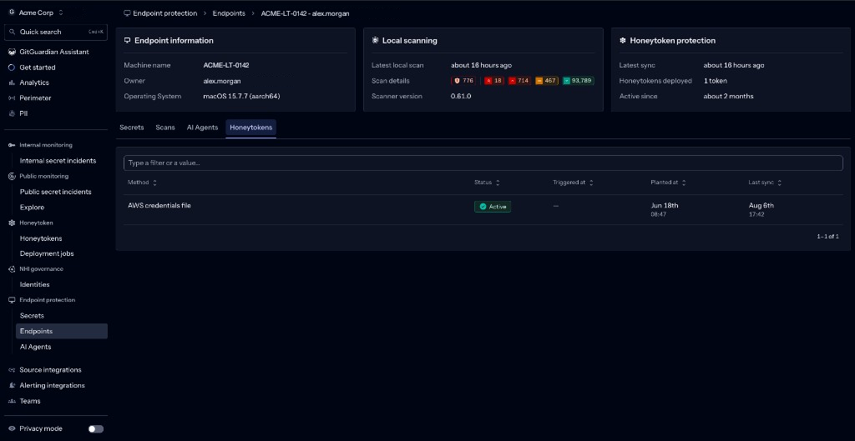Sort by the Last sync column
This screenshot has height=441, width=855.
click(765, 183)
